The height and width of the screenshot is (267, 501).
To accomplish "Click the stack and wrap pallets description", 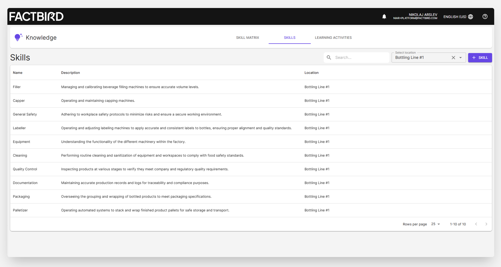I will pyautogui.click(x=145, y=210).
